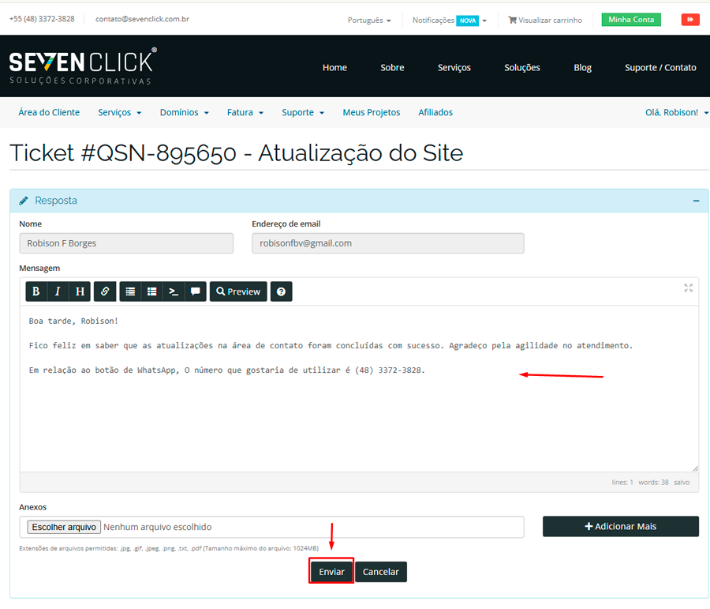Preview the message using the Preview button
710x609 pixels.
click(x=238, y=291)
